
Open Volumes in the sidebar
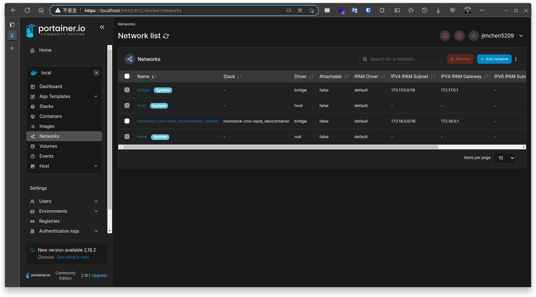coord(48,146)
